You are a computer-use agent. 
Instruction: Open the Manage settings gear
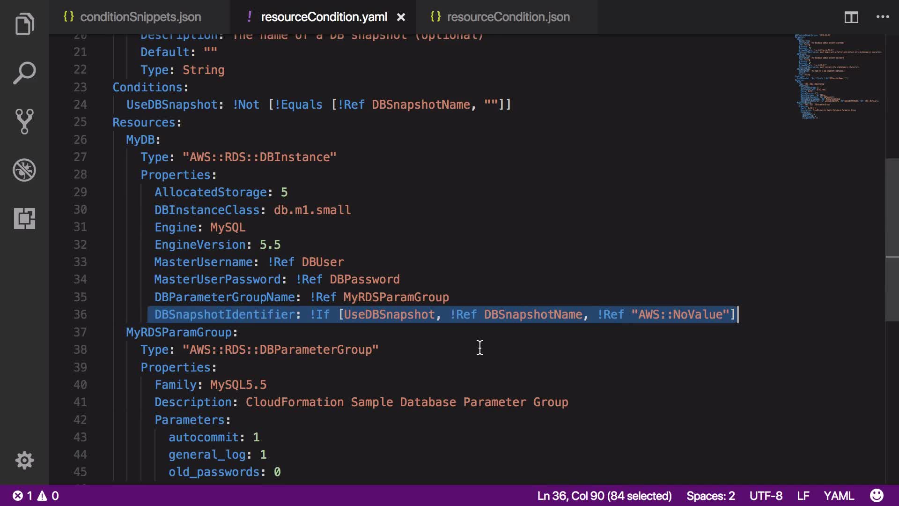[x=24, y=460]
